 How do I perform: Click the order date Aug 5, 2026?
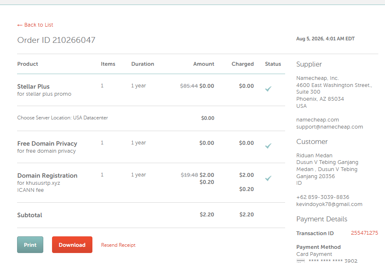point(325,39)
